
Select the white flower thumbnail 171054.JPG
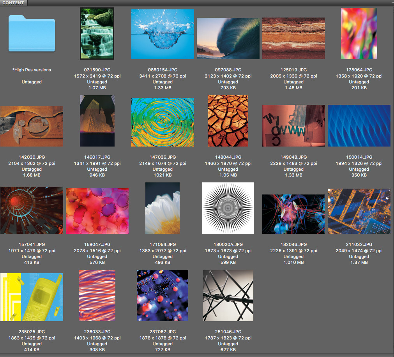(x=163, y=208)
